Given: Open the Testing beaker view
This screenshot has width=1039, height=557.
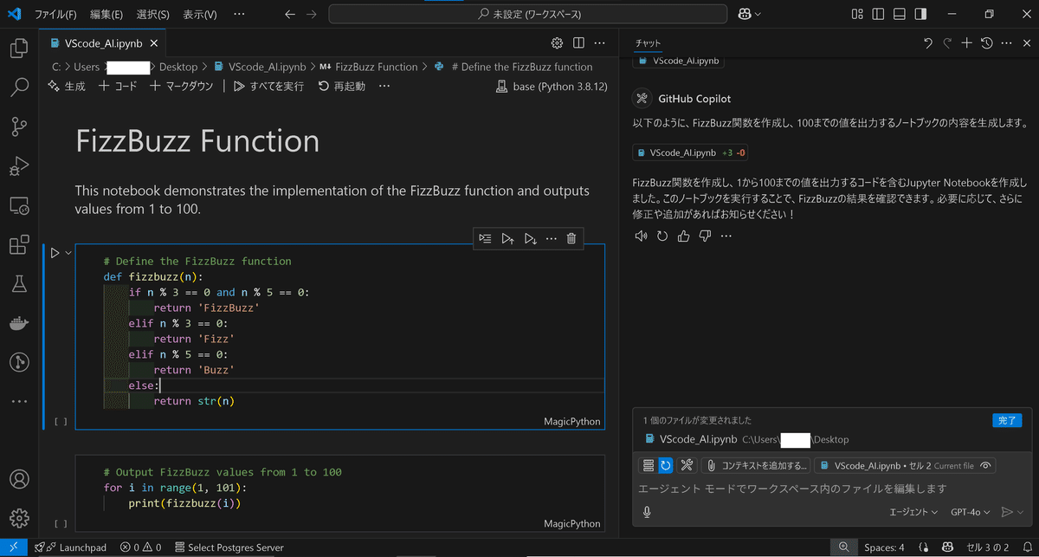Looking at the screenshot, I should 19,283.
